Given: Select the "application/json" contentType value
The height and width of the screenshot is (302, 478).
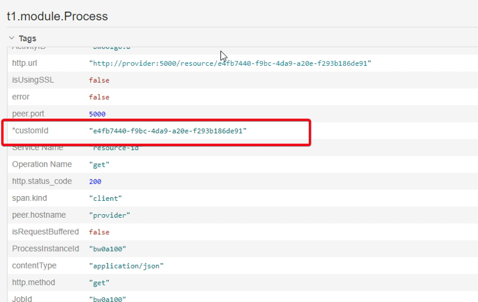Looking at the screenshot, I should pyautogui.click(x=126, y=265).
